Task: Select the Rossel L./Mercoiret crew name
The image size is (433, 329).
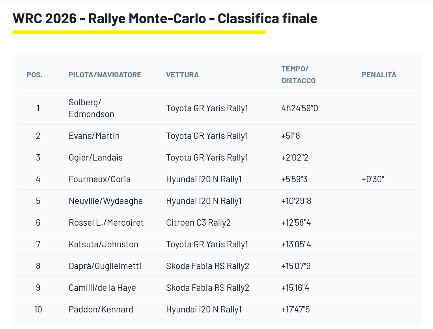Action: pos(106,222)
